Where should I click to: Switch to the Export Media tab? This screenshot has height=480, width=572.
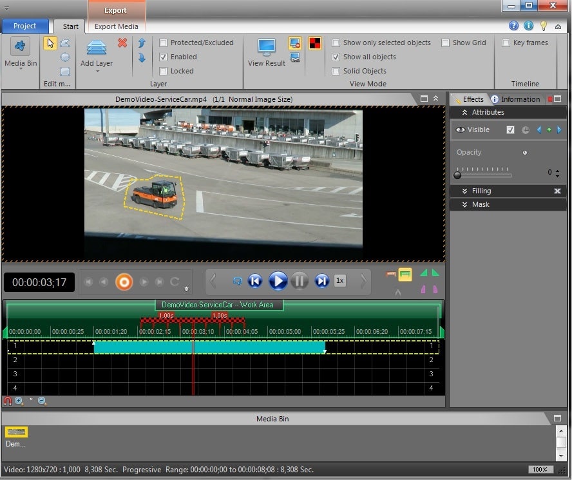(116, 26)
